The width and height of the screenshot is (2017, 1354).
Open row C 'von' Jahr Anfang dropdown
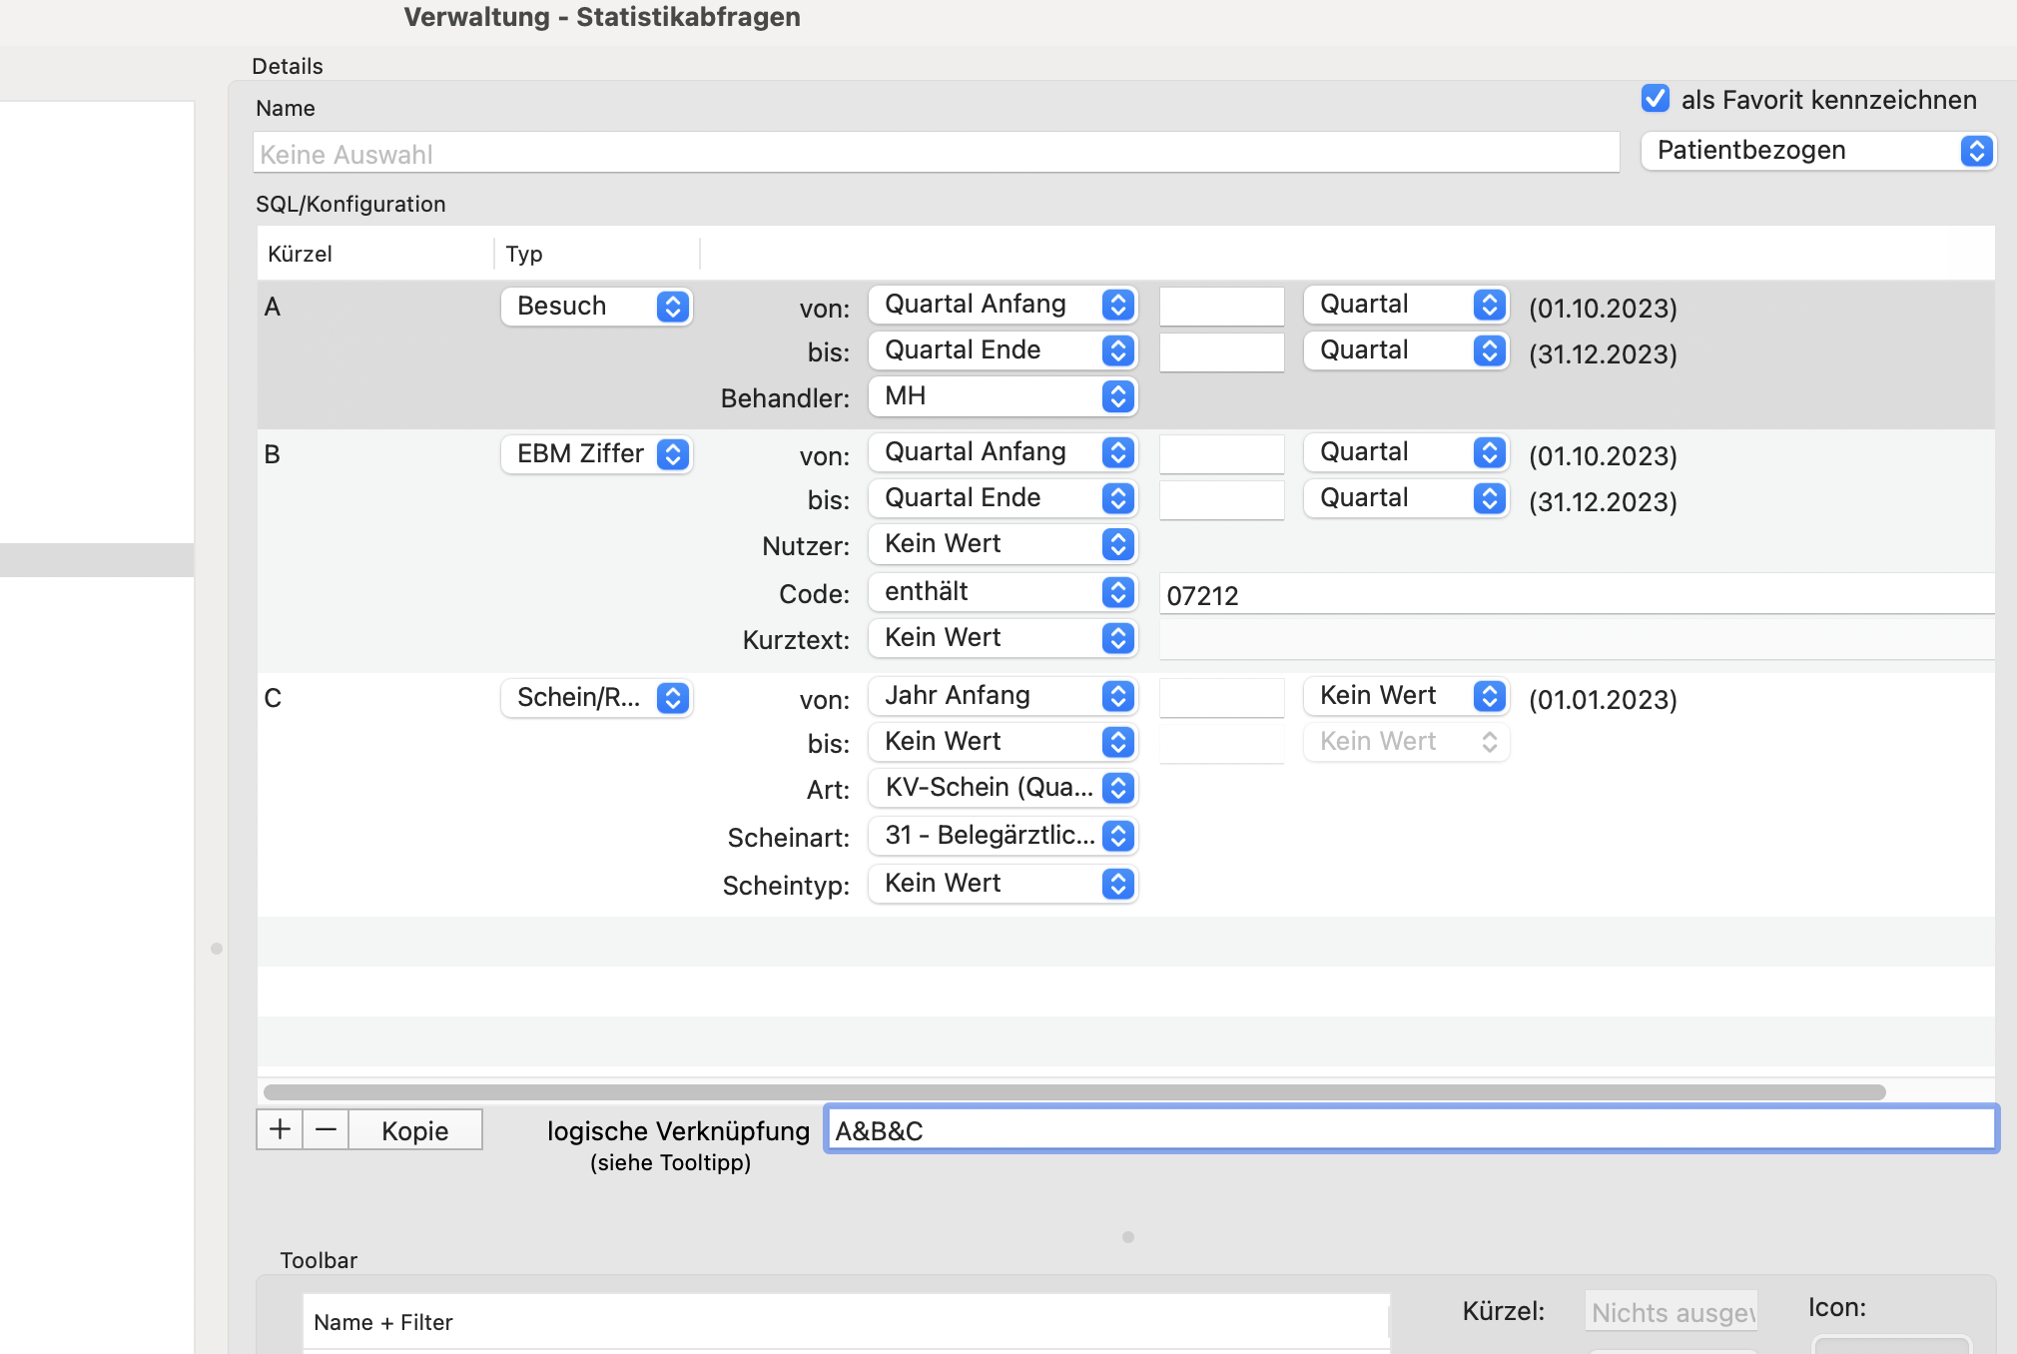(1003, 696)
